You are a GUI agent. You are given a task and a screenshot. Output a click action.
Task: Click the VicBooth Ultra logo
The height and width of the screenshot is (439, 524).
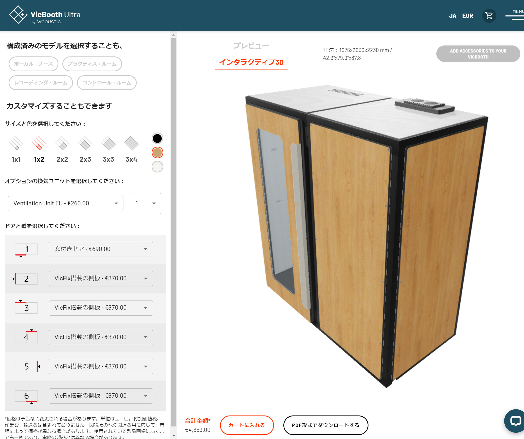45,15
